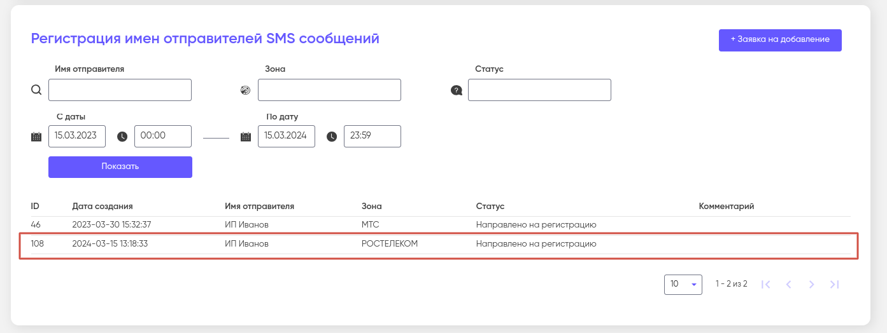The image size is (887, 333).
Task: Jump to the last results page
Action: point(834,285)
